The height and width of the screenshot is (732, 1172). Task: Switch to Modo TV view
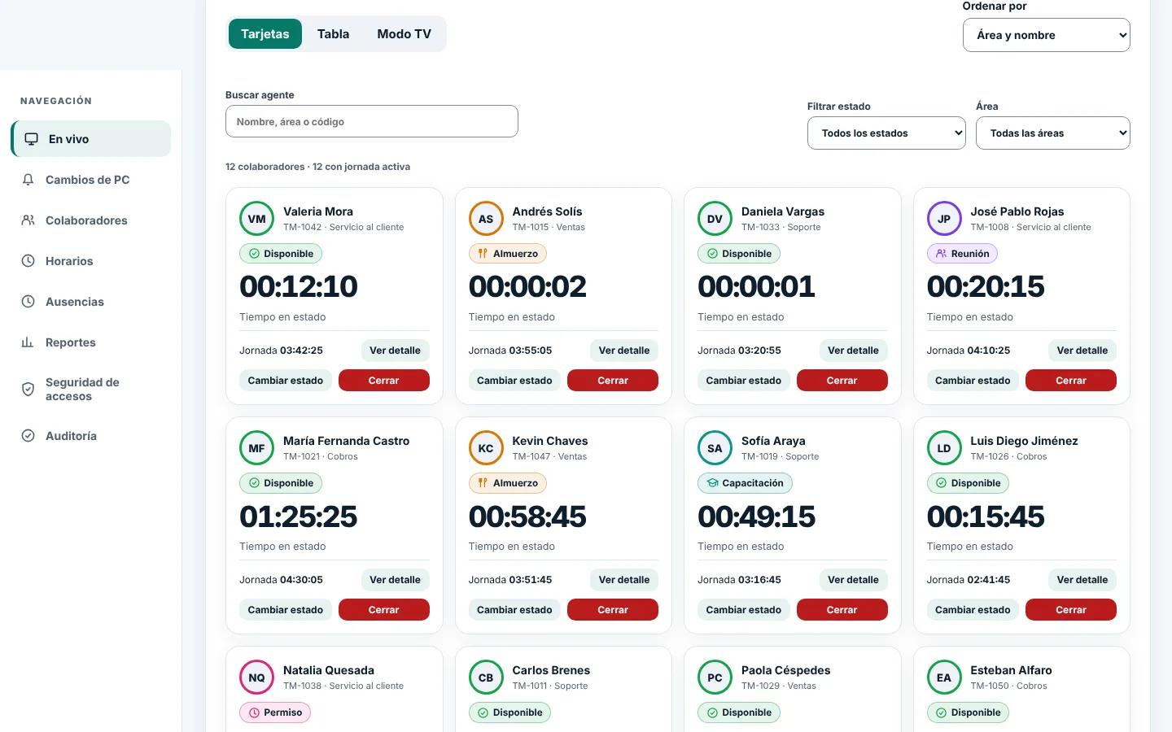pyautogui.click(x=405, y=34)
